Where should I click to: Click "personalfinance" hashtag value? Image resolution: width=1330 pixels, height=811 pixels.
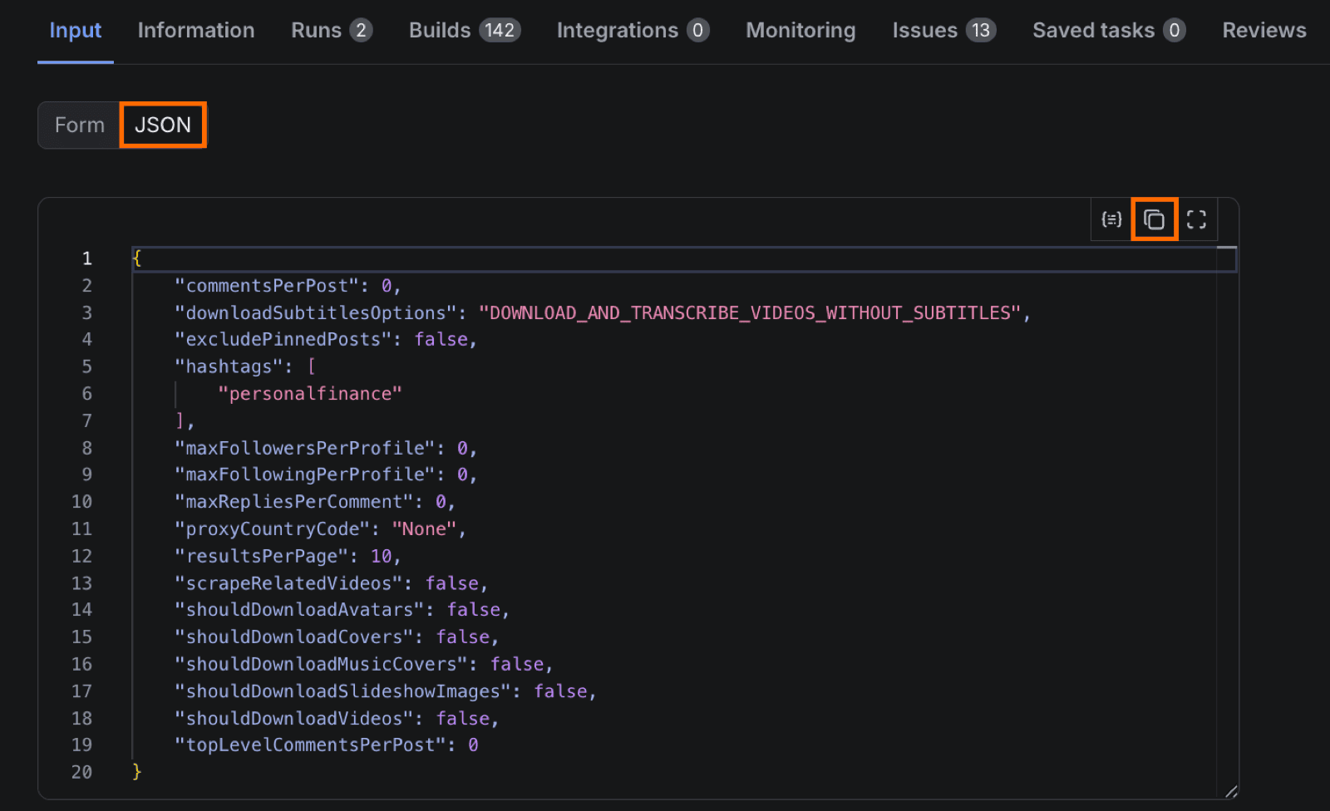[x=310, y=394]
